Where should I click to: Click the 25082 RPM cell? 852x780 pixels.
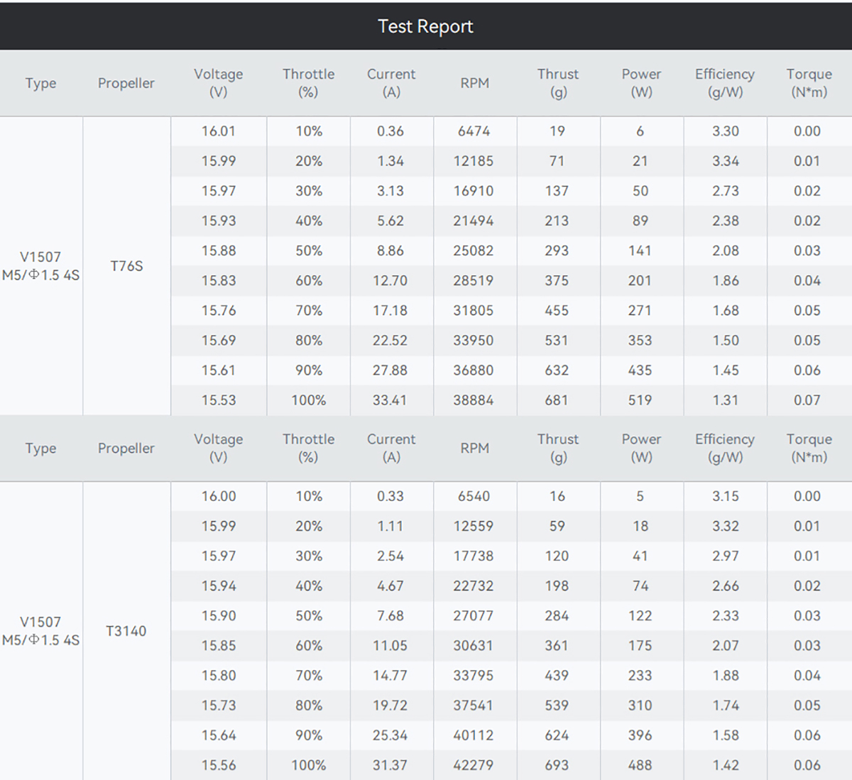[474, 251]
